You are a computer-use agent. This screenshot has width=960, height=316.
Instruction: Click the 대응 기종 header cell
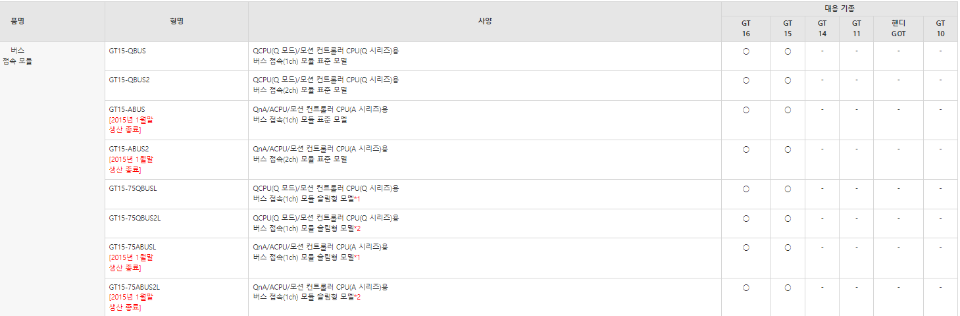[840, 9]
